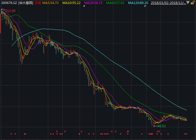Click the yellow unlock padlock icon
Image resolution: width=196 pixels, height=140 pixels.
coord(192,3)
